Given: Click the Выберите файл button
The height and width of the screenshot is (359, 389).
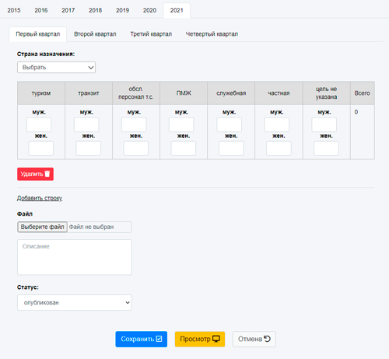Looking at the screenshot, I should coord(42,227).
